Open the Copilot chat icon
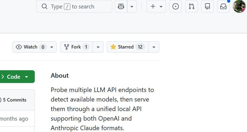Screen dimensions: 247x132 pyautogui.click(x=121, y=6)
